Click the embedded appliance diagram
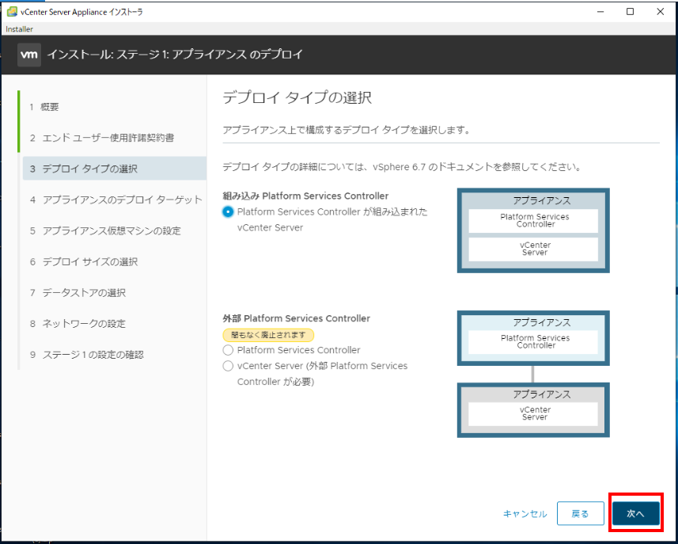Viewport: 678px width, 544px height. tap(533, 230)
